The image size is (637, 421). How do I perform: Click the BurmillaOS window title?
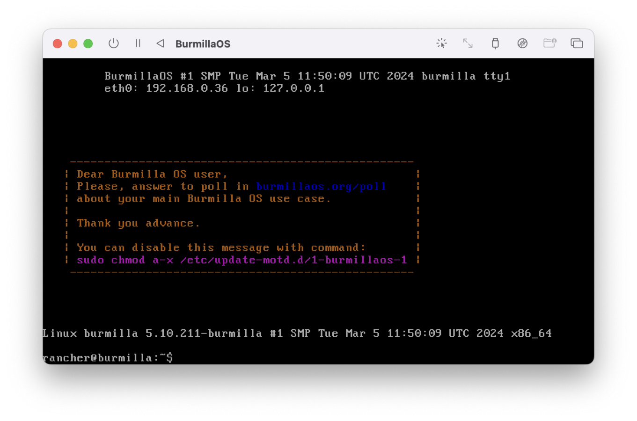click(x=203, y=44)
